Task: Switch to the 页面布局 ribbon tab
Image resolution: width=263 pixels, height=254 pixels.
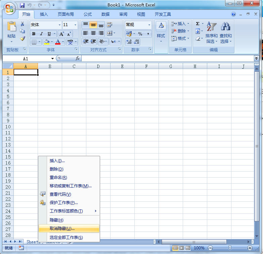Action: [x=66, y=14]
